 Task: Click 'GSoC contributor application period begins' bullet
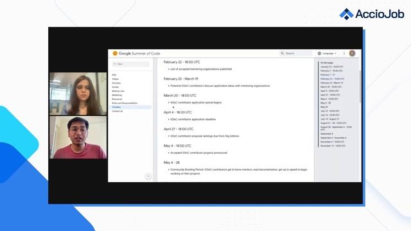[196, 103]
